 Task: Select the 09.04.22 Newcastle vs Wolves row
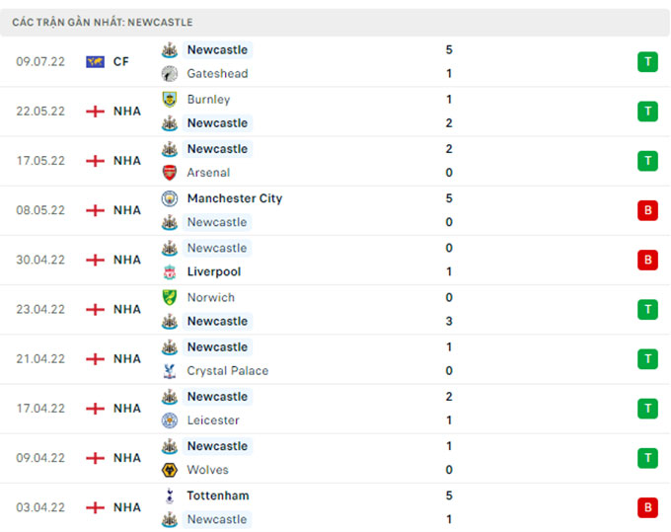[335, 458]
